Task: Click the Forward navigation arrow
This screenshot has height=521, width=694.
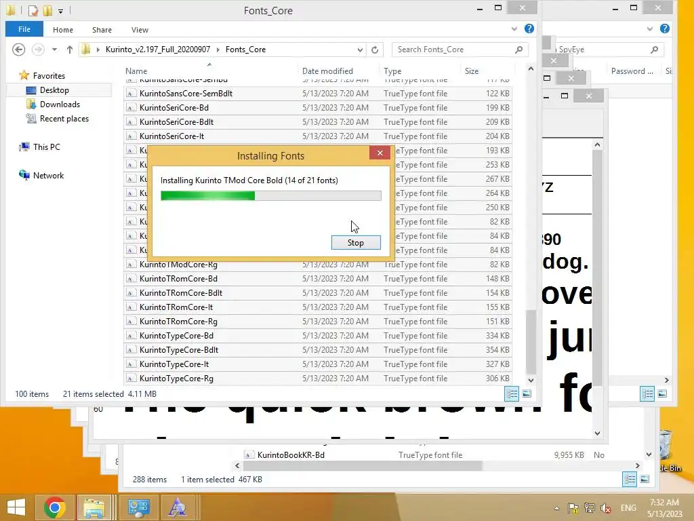Action: click(x=38, y=49)
